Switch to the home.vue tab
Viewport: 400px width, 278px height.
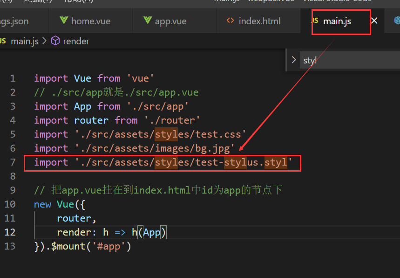[90, 21]
